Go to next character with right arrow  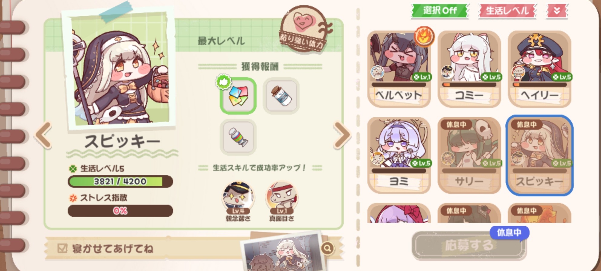click(x=342, y=135)
